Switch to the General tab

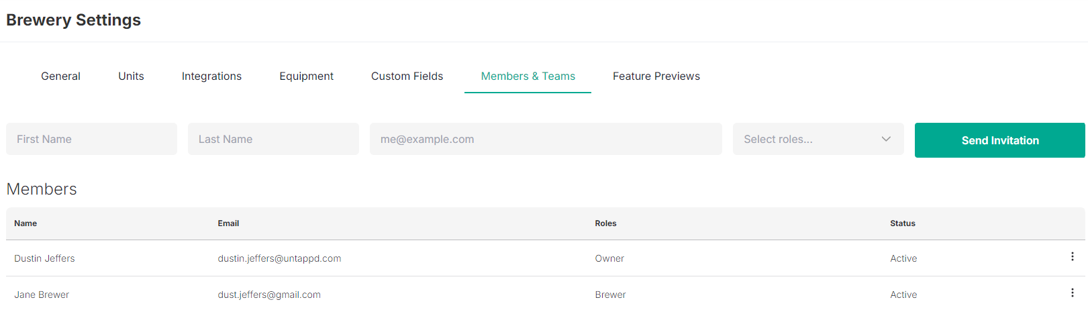click(x=60, y=76)
